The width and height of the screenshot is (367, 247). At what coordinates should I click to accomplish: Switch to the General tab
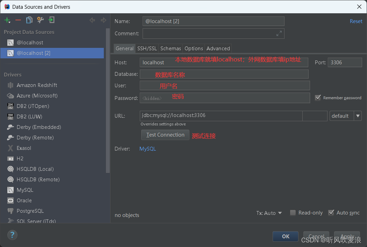(124, 49)
